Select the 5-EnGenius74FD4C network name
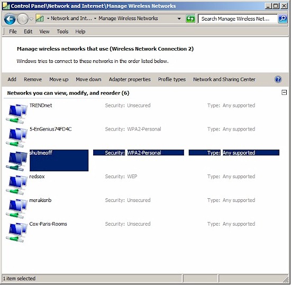291x285 pixels. tap(50, 129)
